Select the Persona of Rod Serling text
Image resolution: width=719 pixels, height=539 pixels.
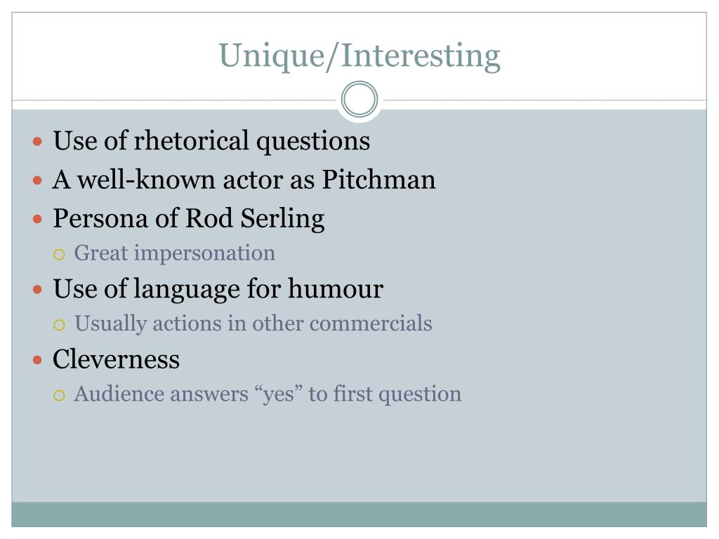189,219
